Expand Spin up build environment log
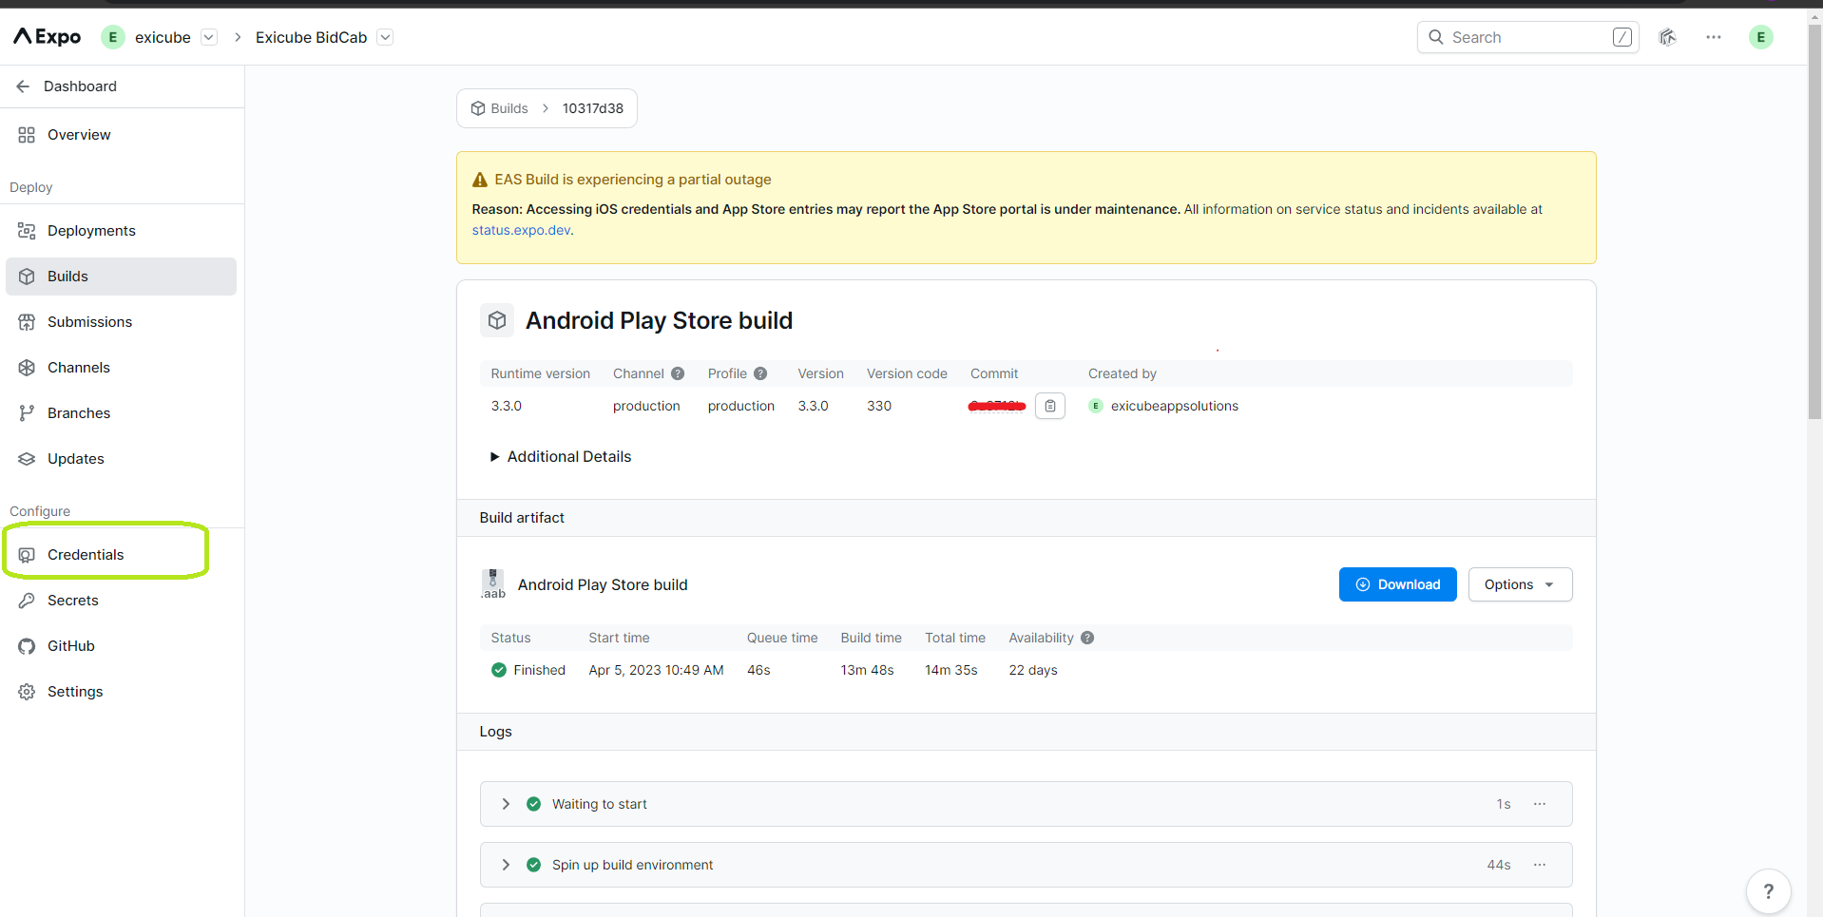Viewport: 1823px width, 917px height. click(506, 865)
